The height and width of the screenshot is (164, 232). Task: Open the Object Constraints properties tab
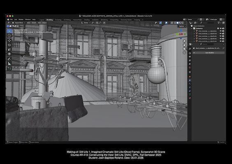pyautogui.click(x=190, y=91)
